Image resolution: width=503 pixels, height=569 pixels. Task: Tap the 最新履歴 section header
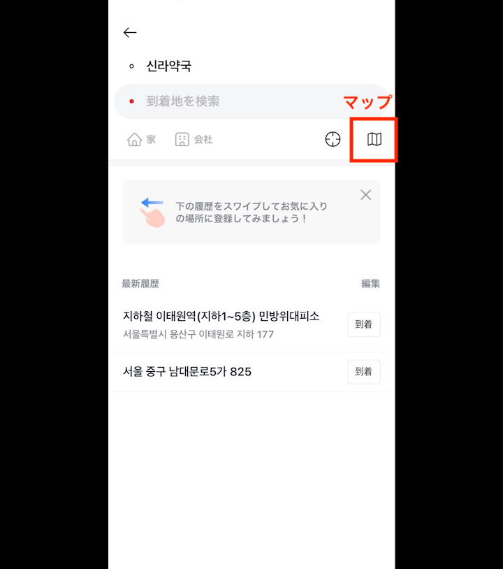click(x=140, y=283)
